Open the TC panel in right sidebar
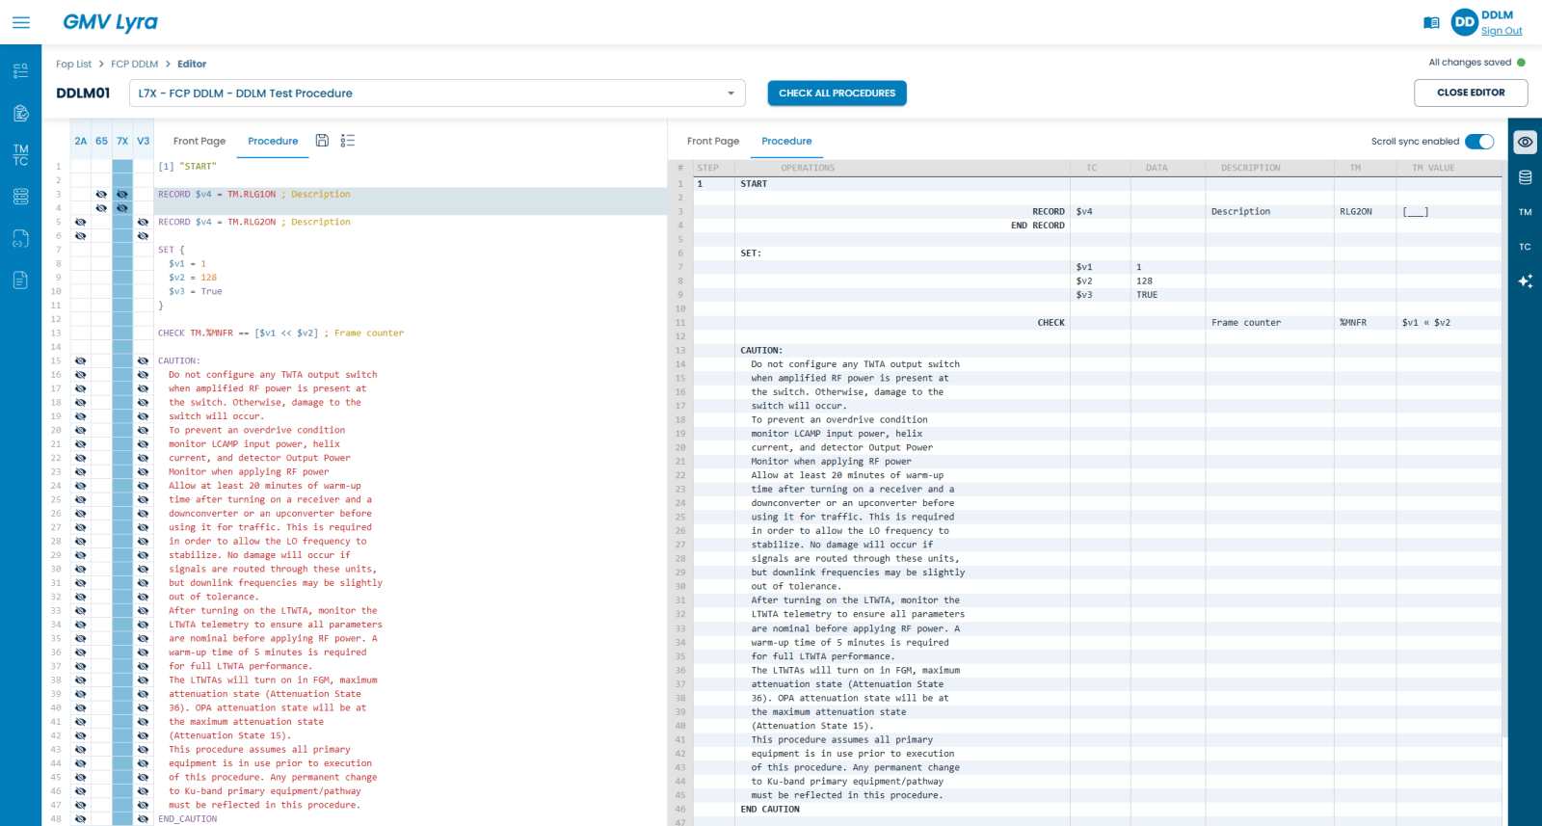 (x=1525, y=247)
